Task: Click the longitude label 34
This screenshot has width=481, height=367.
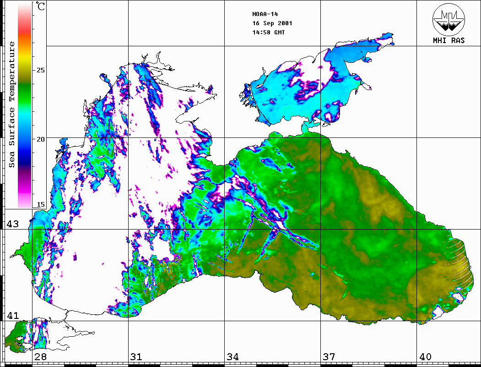Action: 232,357
